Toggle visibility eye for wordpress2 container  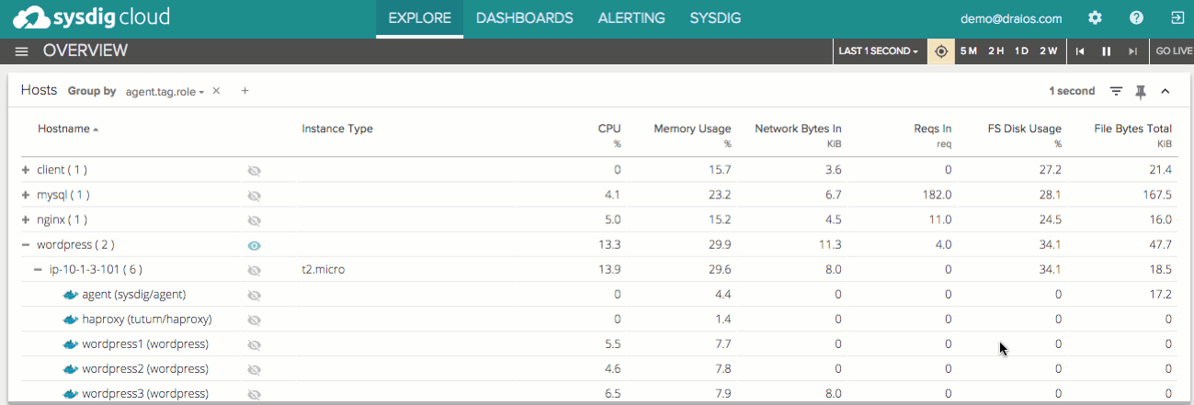click(255, 369)
